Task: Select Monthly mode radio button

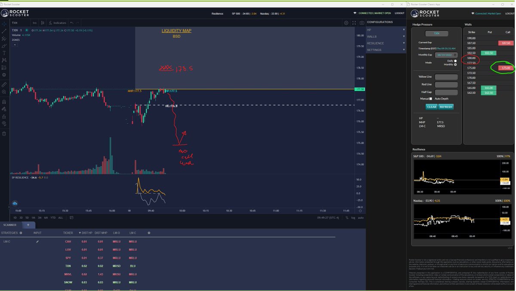Action: (x=455, y=64)
